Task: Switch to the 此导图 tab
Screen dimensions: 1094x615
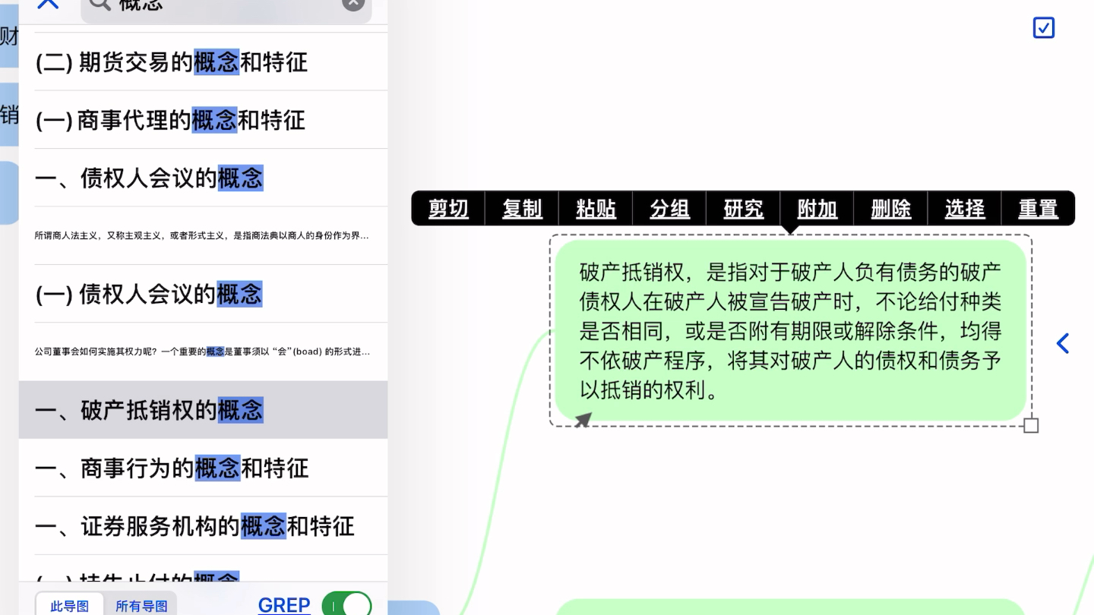Action: 70,606
